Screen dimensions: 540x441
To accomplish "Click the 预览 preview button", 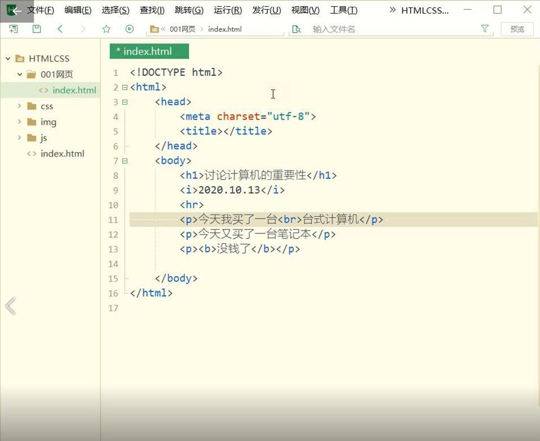I will coord(517,29).
